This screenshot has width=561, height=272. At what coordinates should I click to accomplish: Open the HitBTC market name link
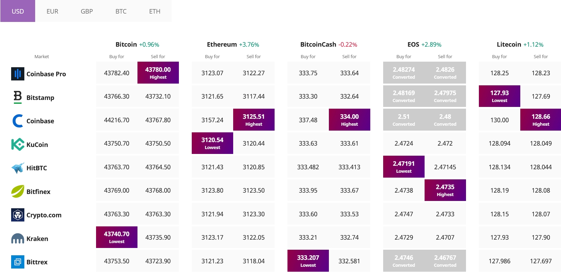tap(37, 168)
